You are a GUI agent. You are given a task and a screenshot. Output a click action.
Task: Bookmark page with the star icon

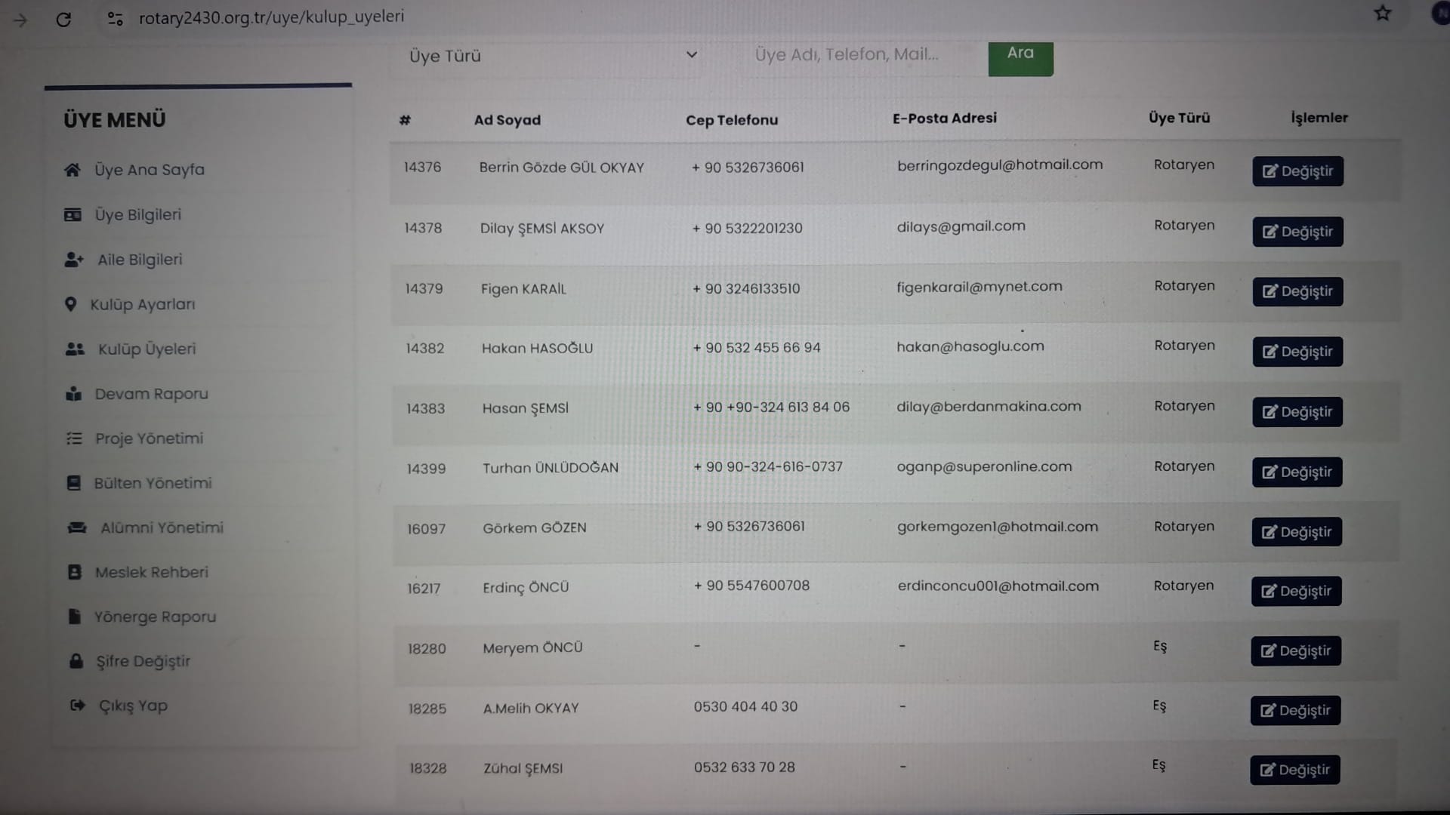click(x=1382, y=14)
